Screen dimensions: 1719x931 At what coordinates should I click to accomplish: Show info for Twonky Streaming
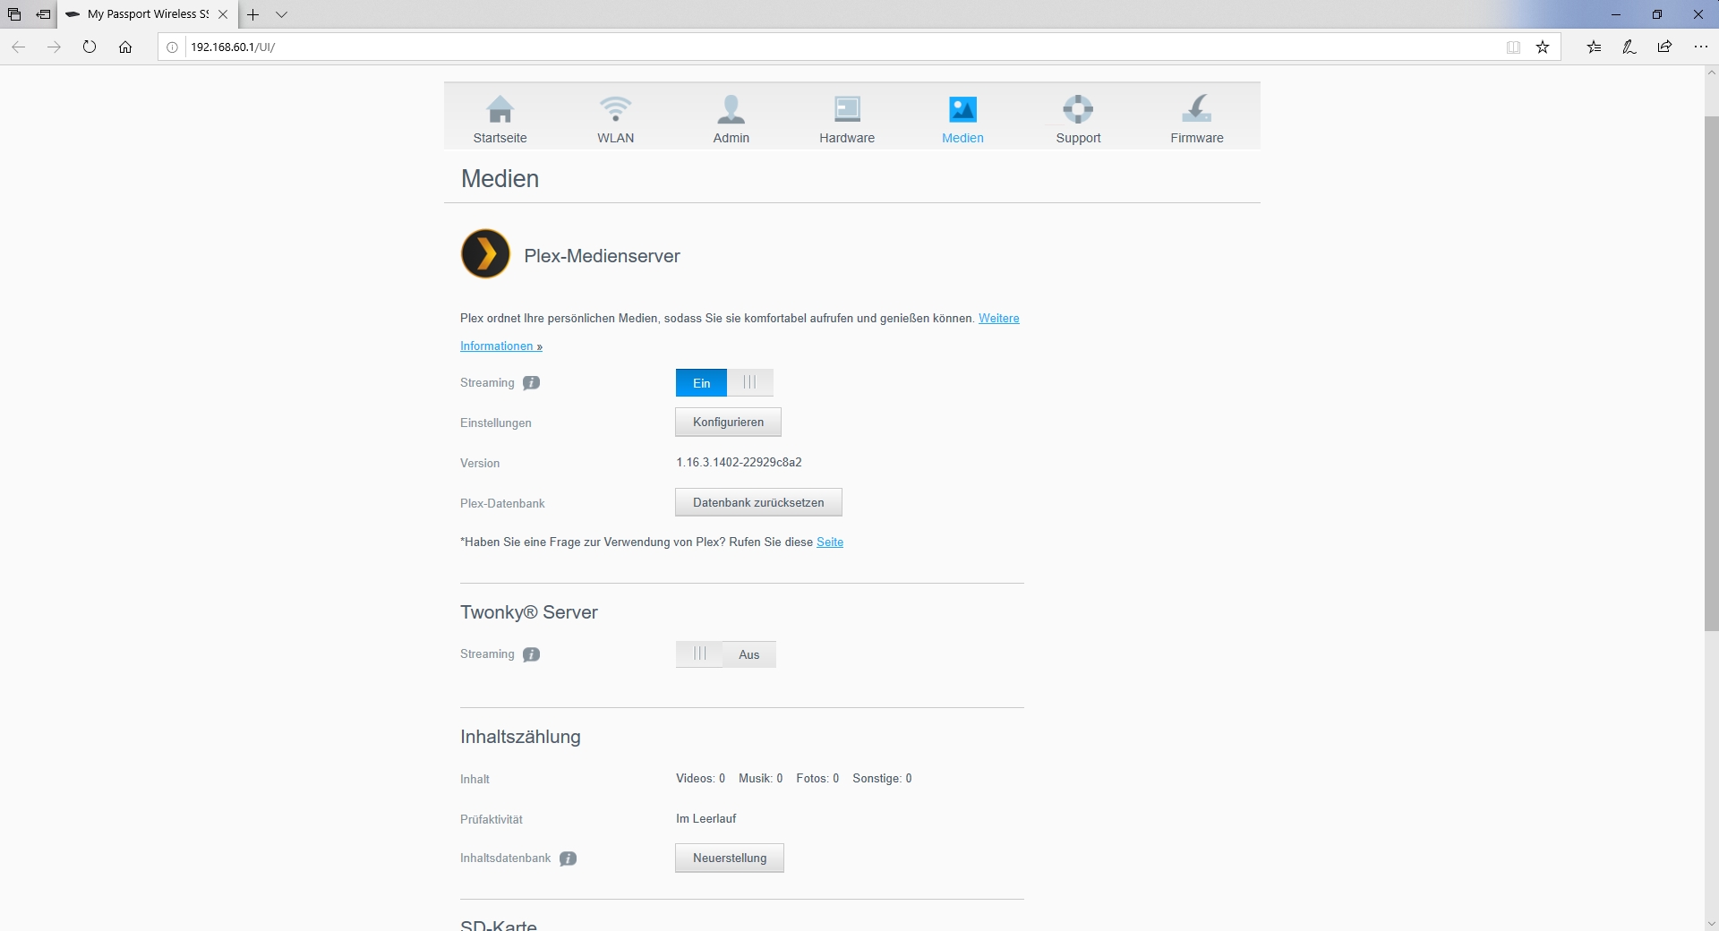coord(532,654)
